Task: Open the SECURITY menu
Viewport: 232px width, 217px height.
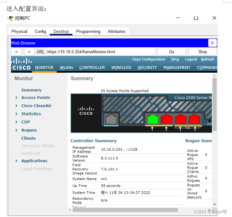Action: pyautogui.click(x=147, y=68)
